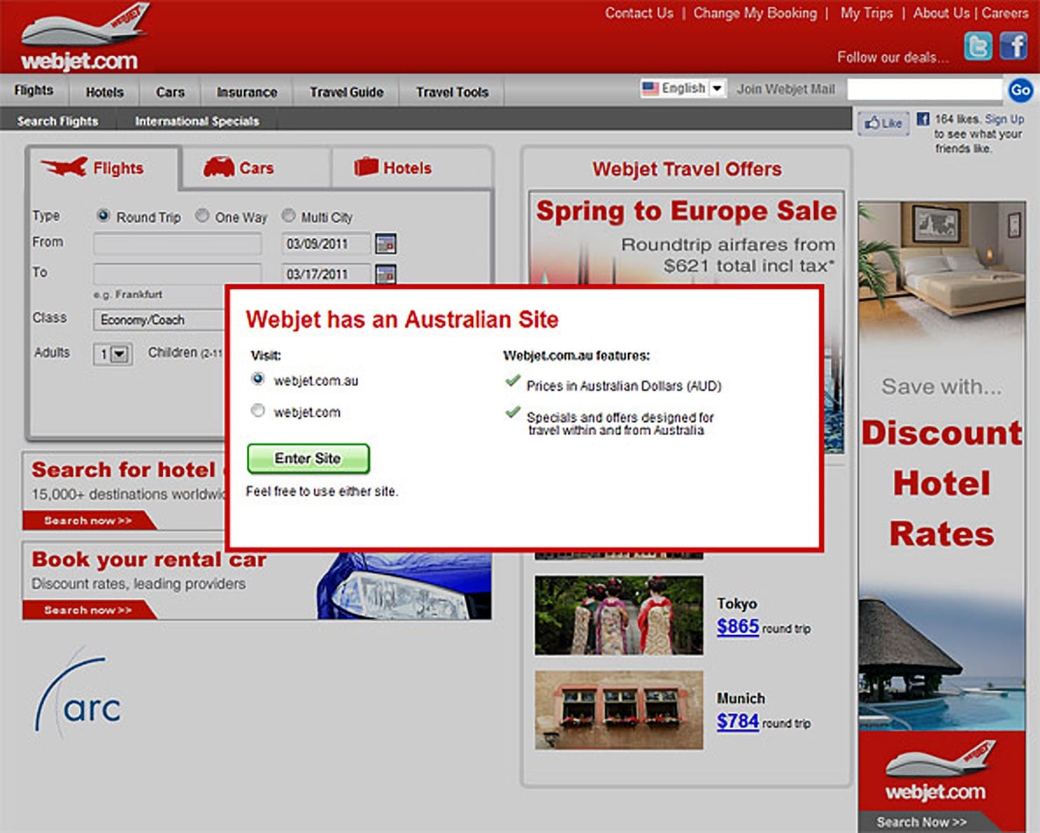Open the Adults count dropdown
The image size is (1040, 833).
tap(112, 354)
